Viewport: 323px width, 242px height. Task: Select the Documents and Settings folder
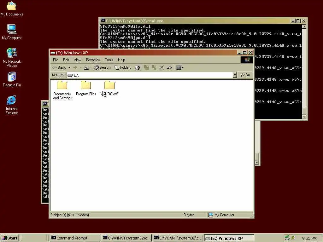(x=62, y=90)
